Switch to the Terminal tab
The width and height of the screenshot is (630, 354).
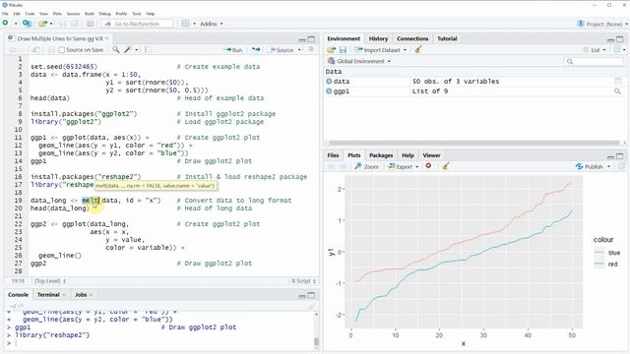[48, 295]
